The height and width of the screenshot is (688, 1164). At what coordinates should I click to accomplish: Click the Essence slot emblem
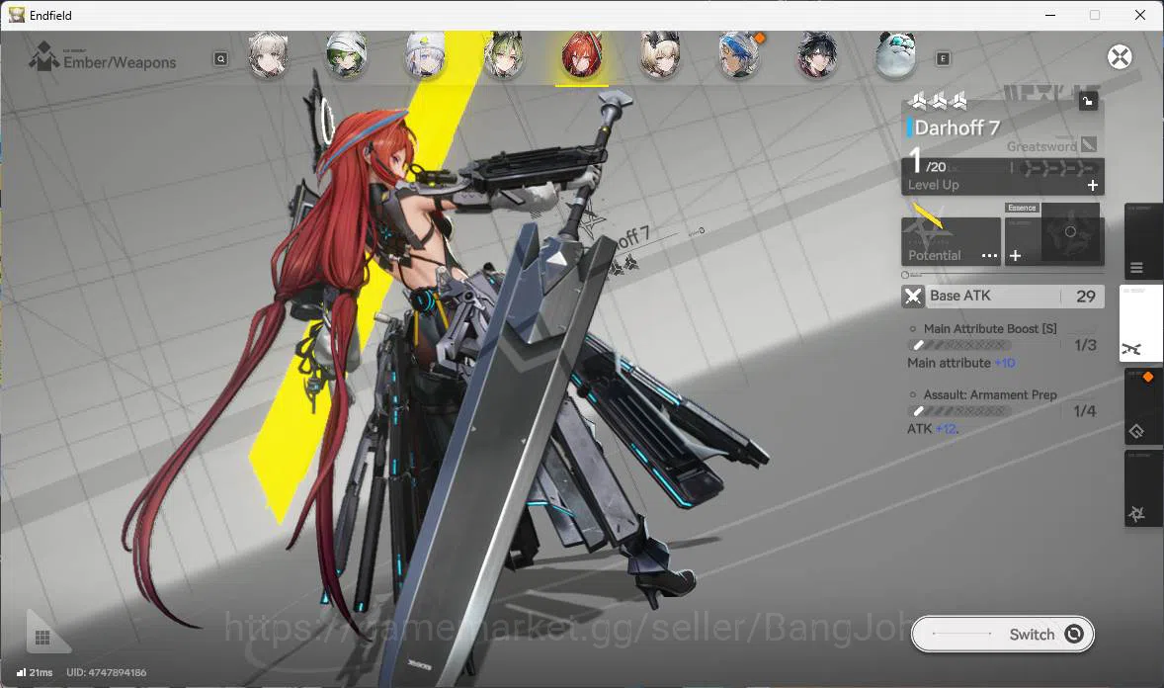tap(1070, 232)
